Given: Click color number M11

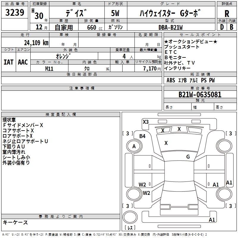Looking at the screenshot, I should click(49, 69).
